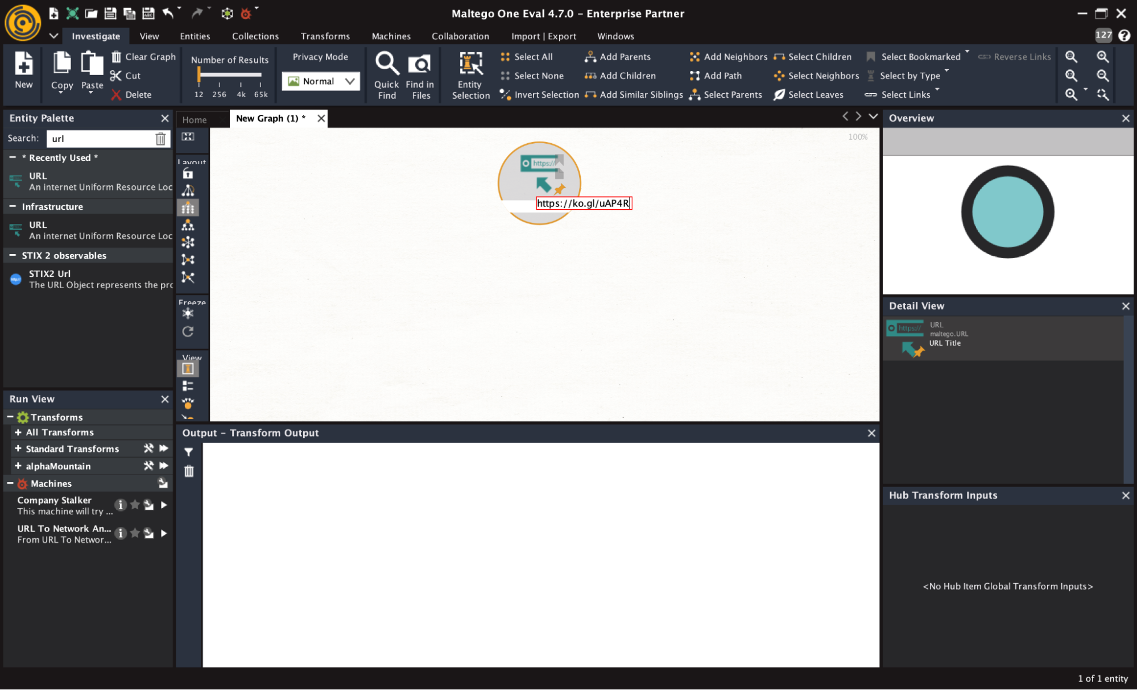
Task: Click the new graph icon in quick access bar
Action: [x=53, y=13]
